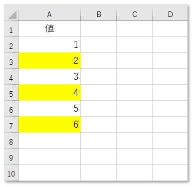192x187 pixels.
Task: Select column A header
Action: pos(49,14)
